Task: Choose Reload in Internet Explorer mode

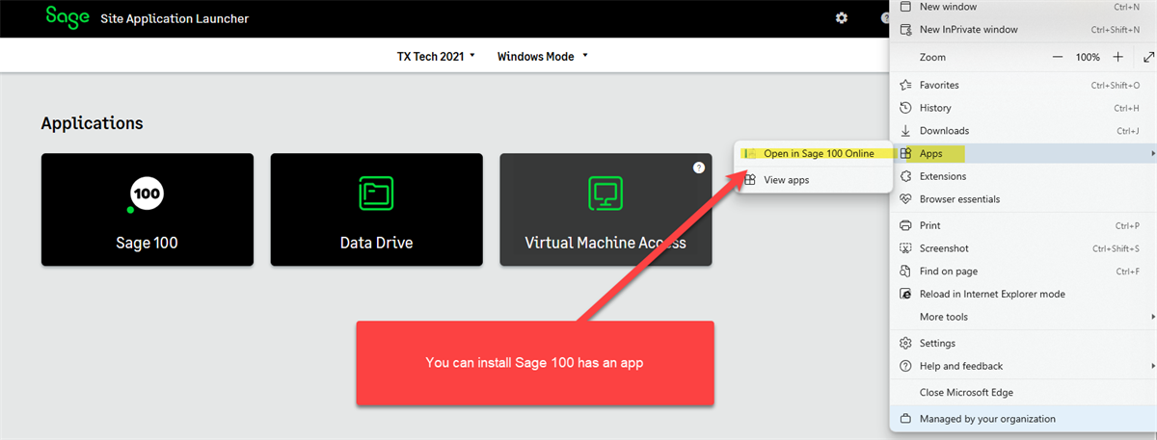Action: (1022, 294)
